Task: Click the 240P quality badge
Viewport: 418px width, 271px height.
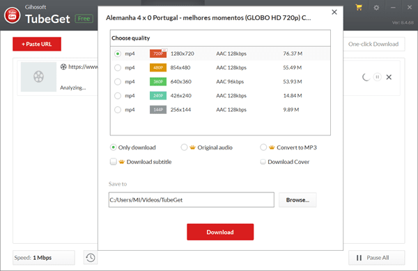Action: (158, 96)
